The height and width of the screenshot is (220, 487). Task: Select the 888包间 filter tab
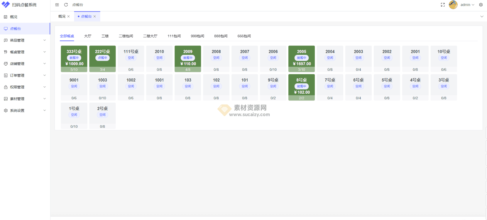(x=221, y=36)
